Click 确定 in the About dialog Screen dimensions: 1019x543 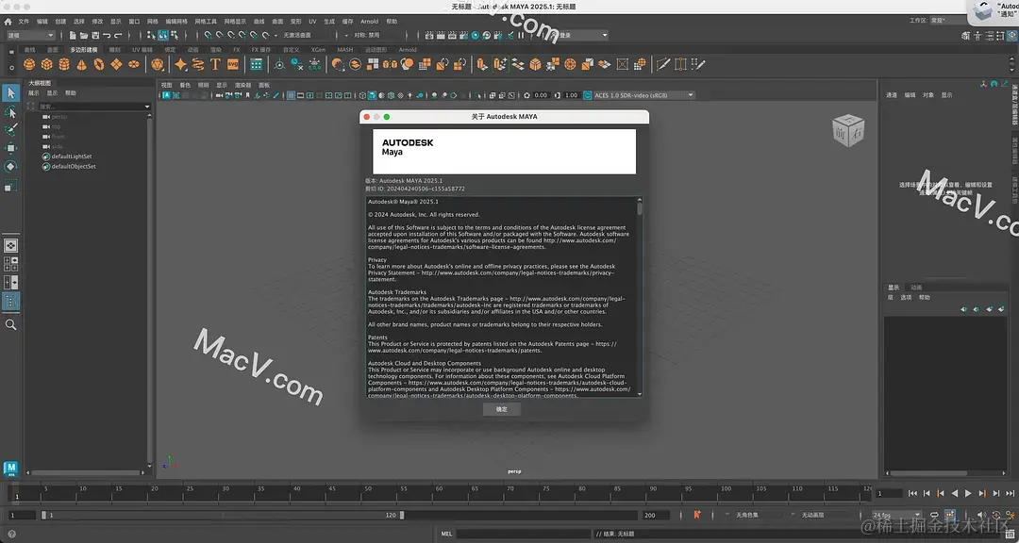point(502,409)
